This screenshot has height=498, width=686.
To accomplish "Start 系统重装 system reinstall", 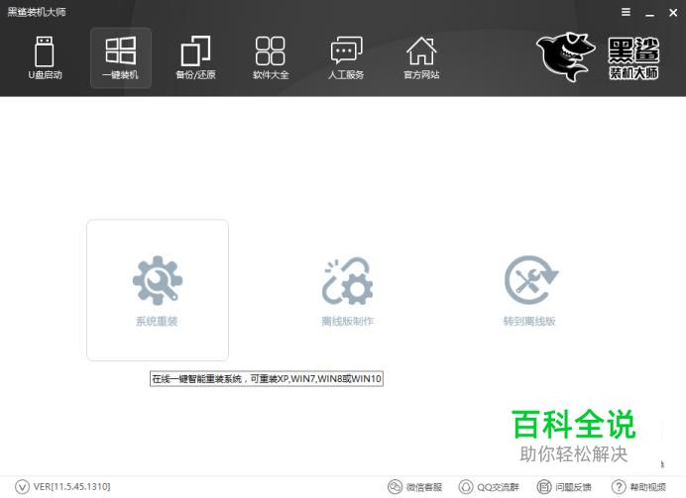I will click(158, 290).
